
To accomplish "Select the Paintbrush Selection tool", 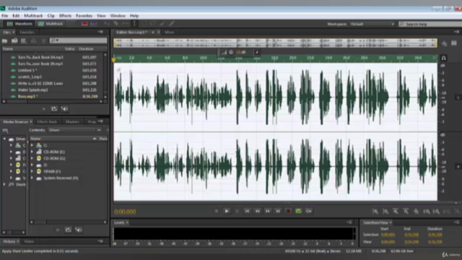I will [x=162, y=24].
